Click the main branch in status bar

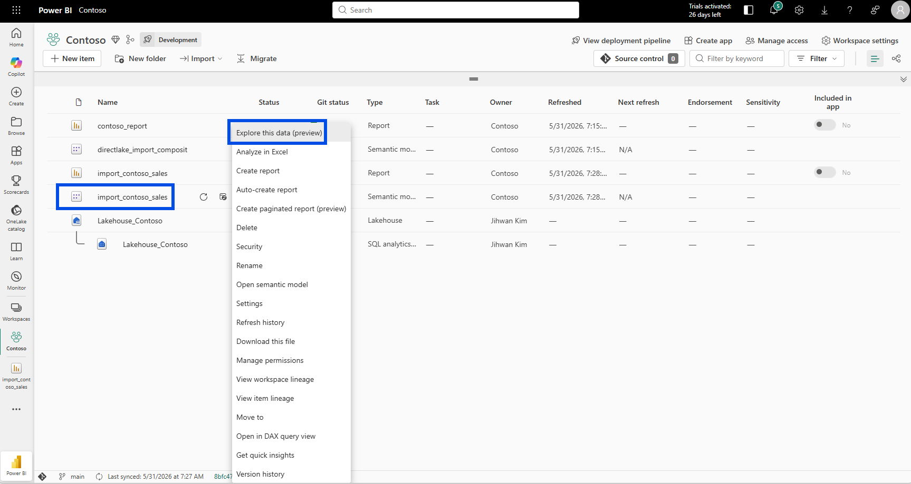tap(72, 477)
